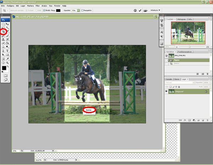Open the Opacitet slider arrow in options bar
Viewport: 213px width, 165px height.
78,10
